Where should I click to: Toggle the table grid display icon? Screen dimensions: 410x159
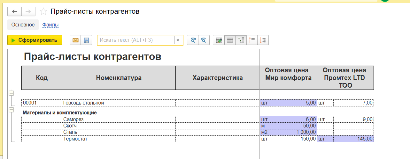230,40
